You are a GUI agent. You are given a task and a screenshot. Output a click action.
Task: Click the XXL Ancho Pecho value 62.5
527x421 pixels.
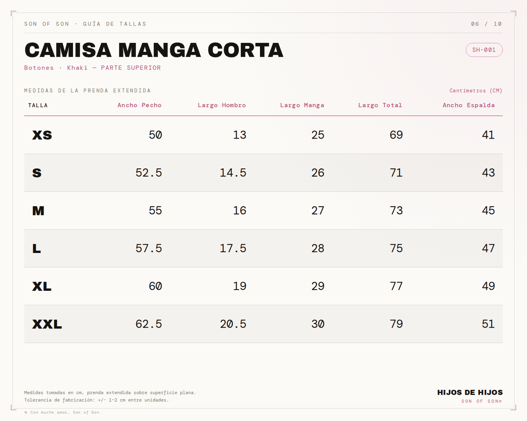pos(149,324)
